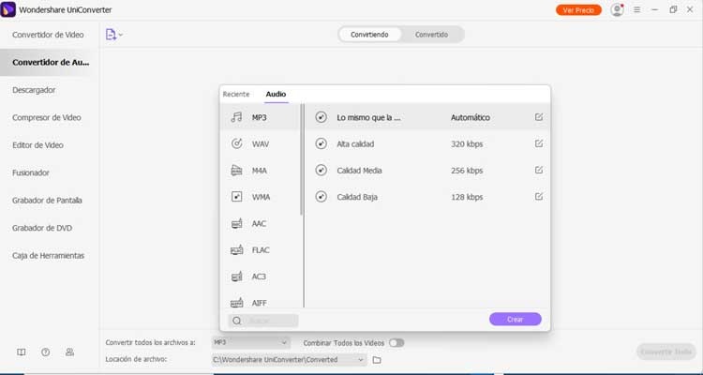Edit the Alta calidad preset settings
The width and height of the screenshot is (703, 375).
pyautogui.click(x=539, y=143)
